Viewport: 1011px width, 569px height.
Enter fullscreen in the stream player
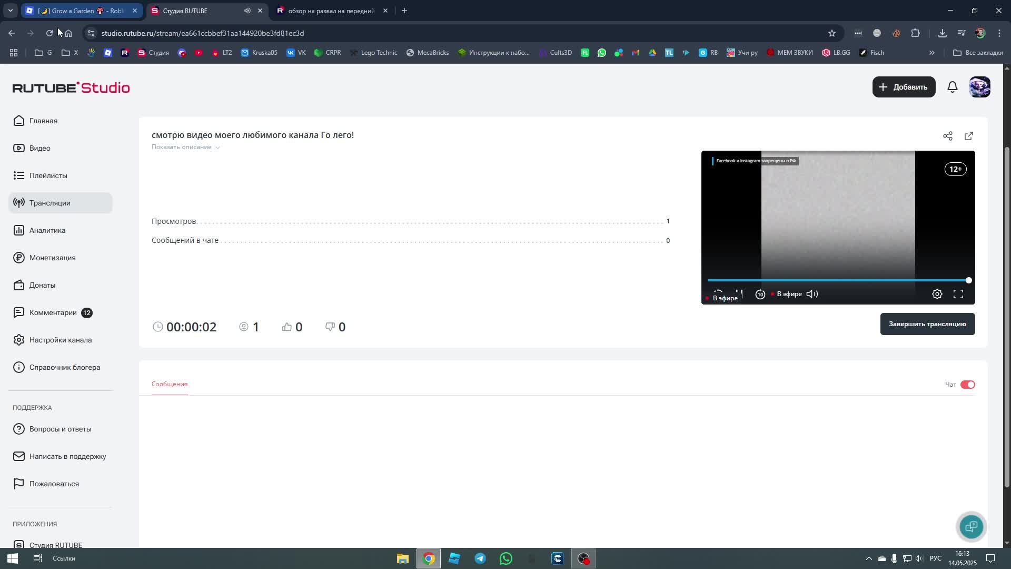point(958,295)
